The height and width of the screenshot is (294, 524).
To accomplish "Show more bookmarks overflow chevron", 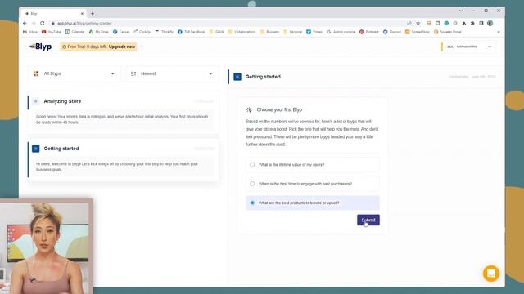I will point(499,32).
